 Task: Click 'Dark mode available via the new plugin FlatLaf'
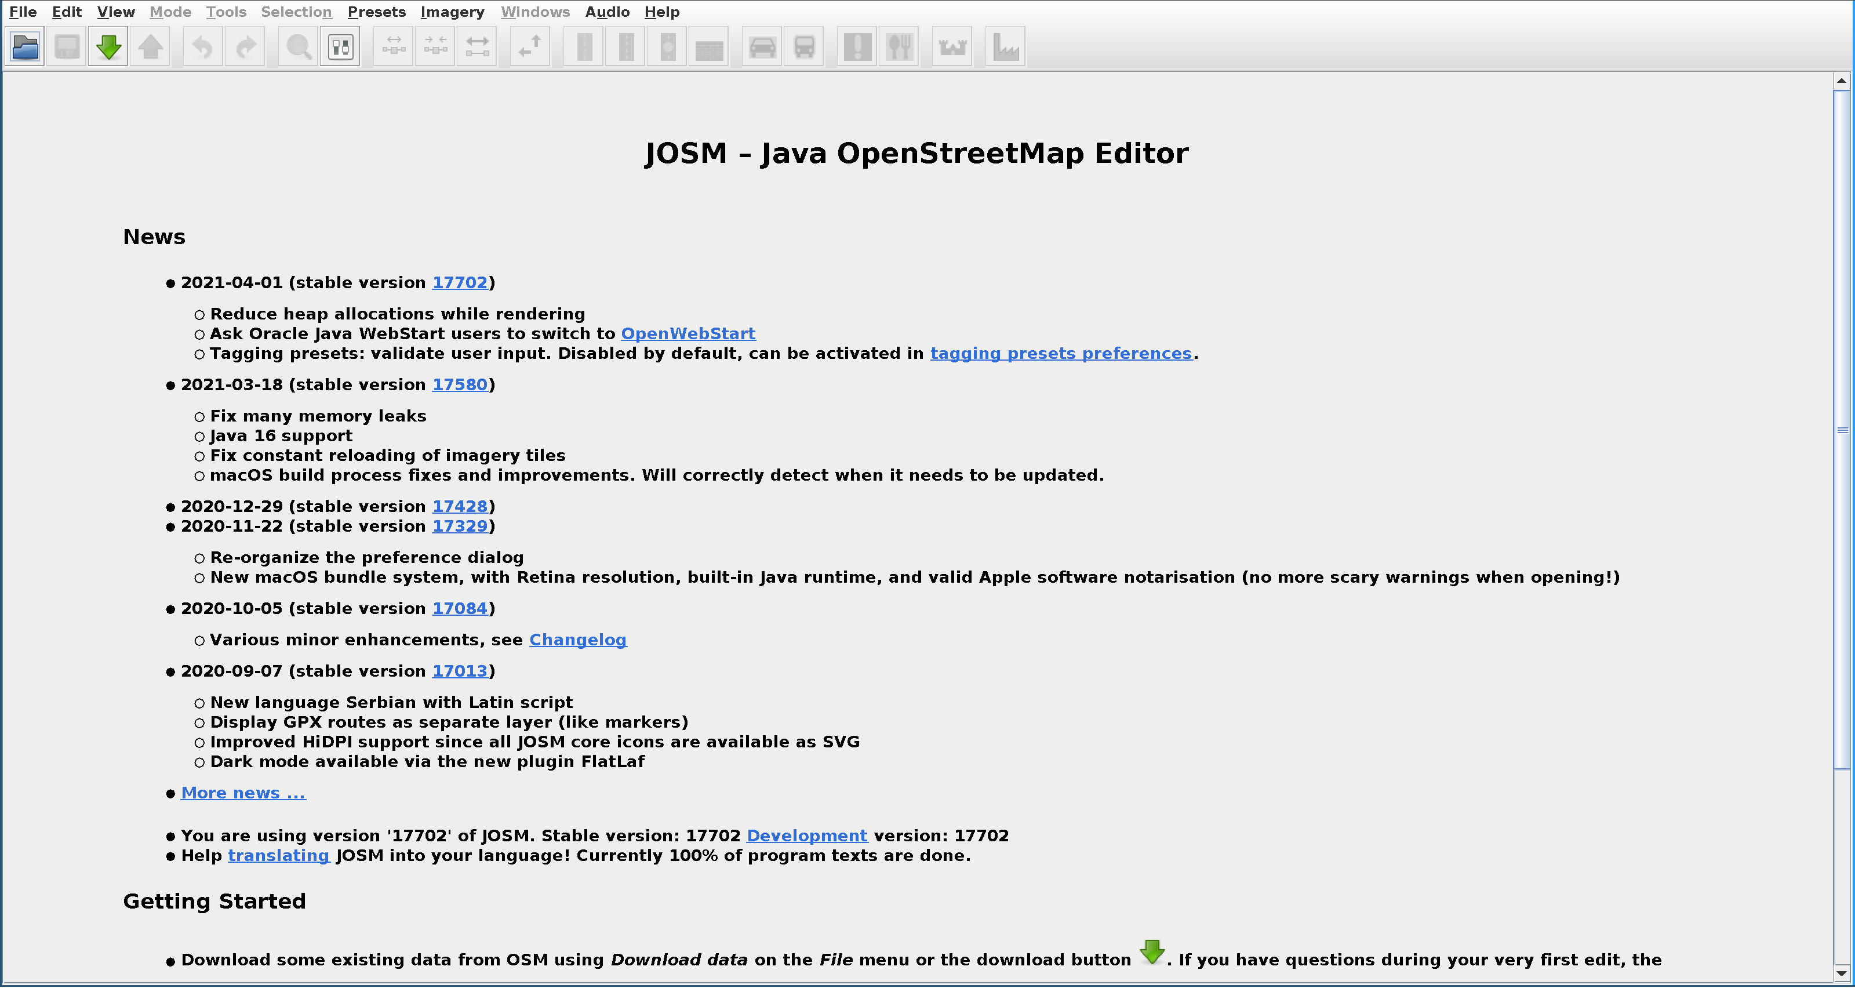tap(428, 762)
